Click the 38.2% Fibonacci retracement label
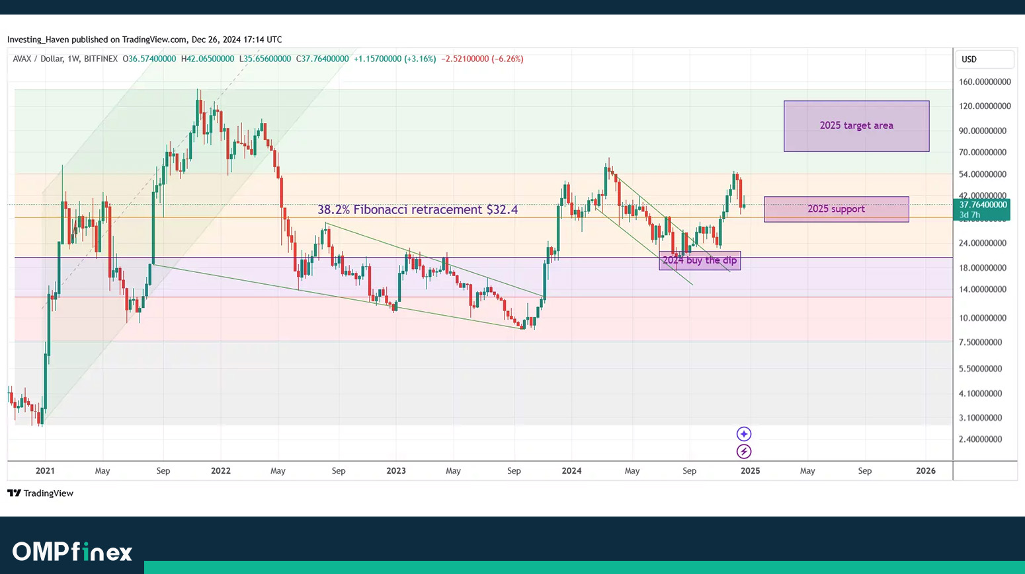This screenshot has height=574, width=1025. click(x=417, y=210)
